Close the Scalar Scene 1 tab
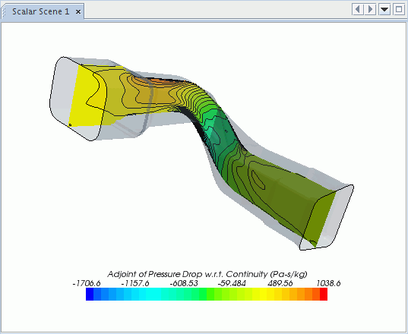Viewport: 408px width, 334px height. 78,11
